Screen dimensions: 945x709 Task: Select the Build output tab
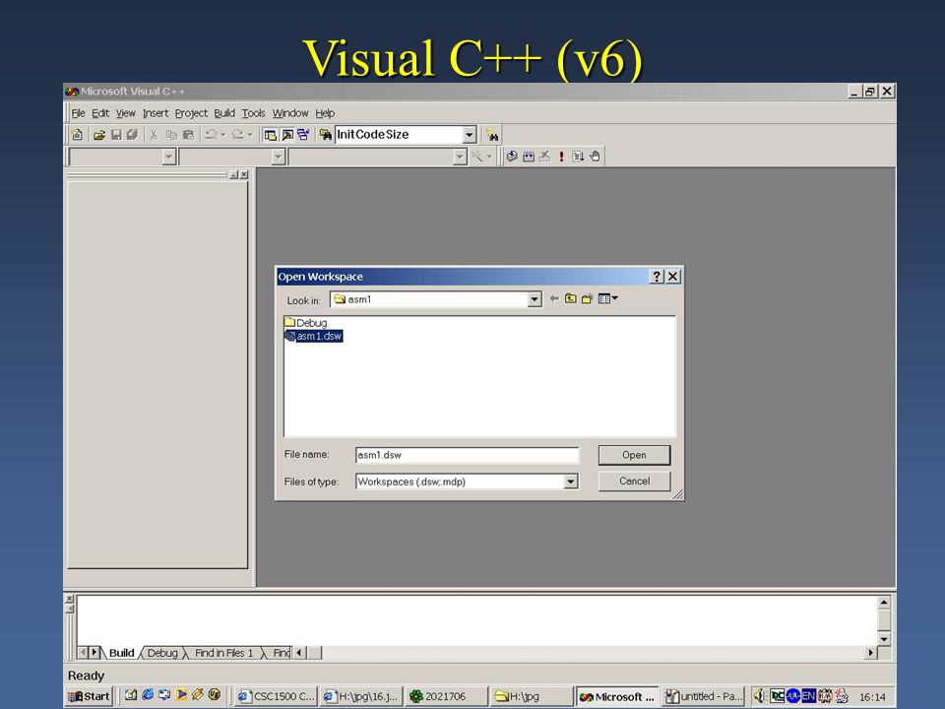[x=121, y=653]
